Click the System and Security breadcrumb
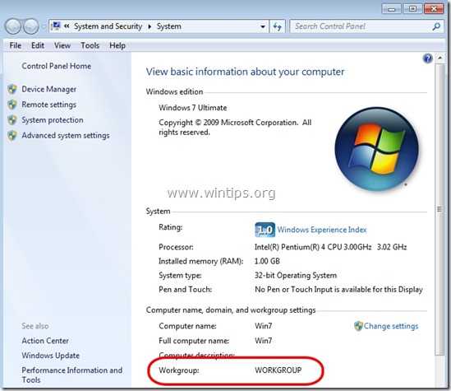Viewport: 451px width, 391px height. [108, 26]
